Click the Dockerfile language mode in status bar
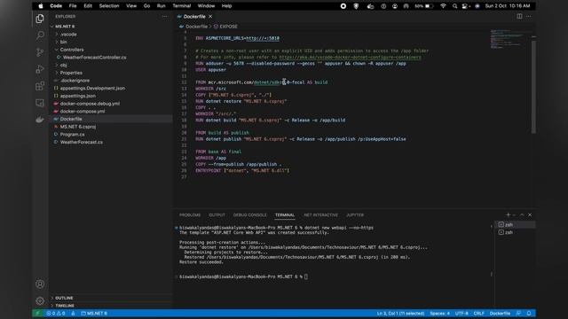568x319 pixels. [500, 313]
